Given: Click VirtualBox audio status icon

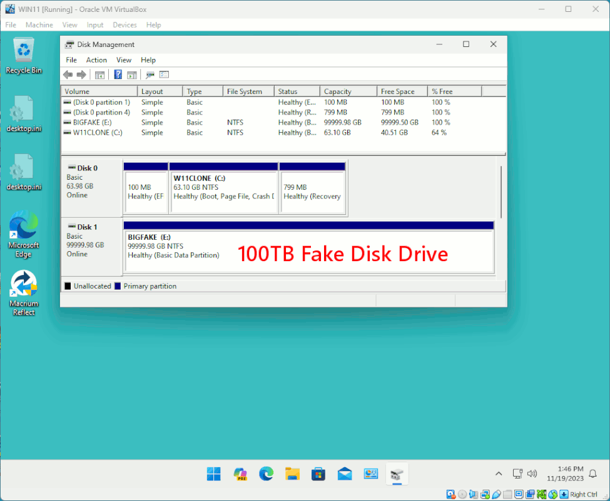Looking at the screenshot, I should (474, 494).
